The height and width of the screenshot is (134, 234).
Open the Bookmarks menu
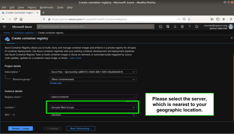coord(47,7)
